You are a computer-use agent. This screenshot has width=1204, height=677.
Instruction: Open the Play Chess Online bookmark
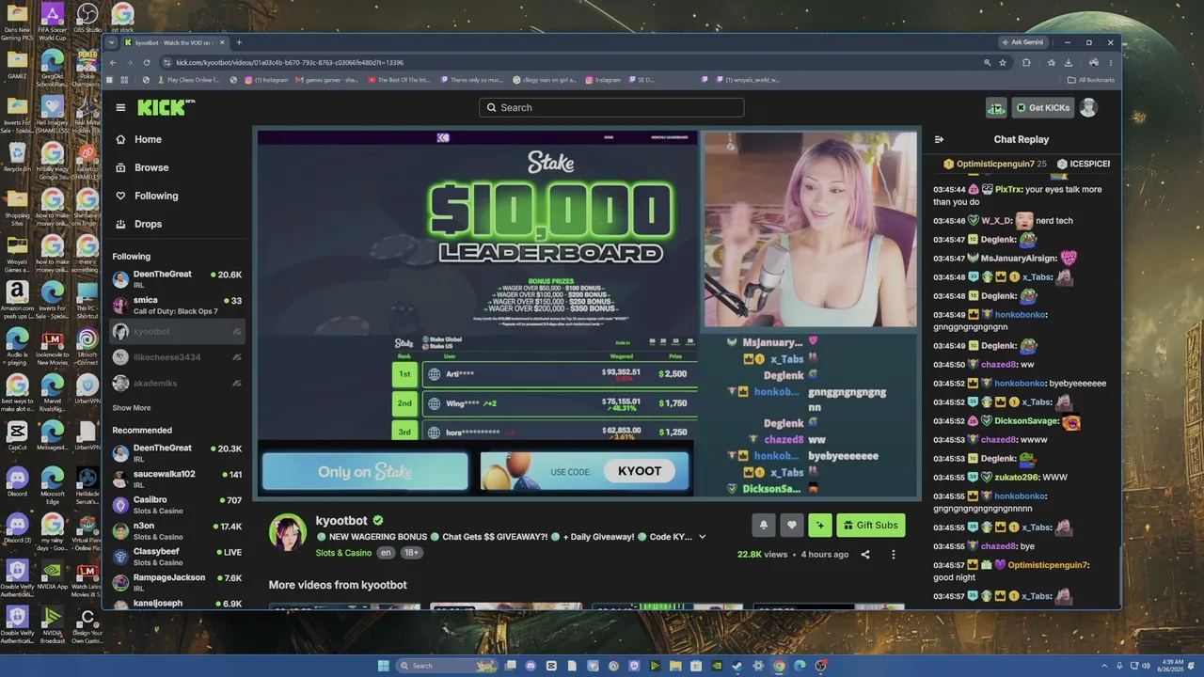coord(187,80)
